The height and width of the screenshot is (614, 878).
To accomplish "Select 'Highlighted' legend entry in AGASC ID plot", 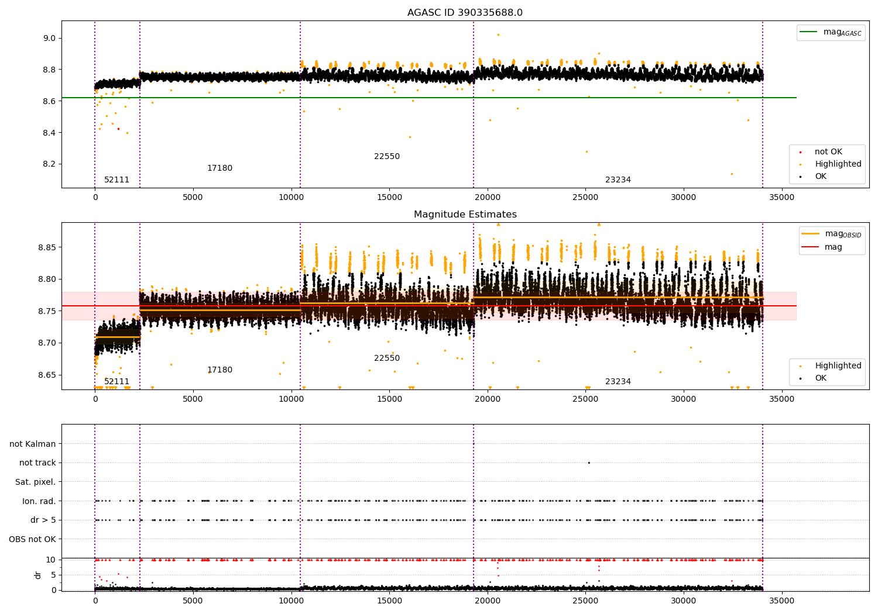I will click(838, 164).
